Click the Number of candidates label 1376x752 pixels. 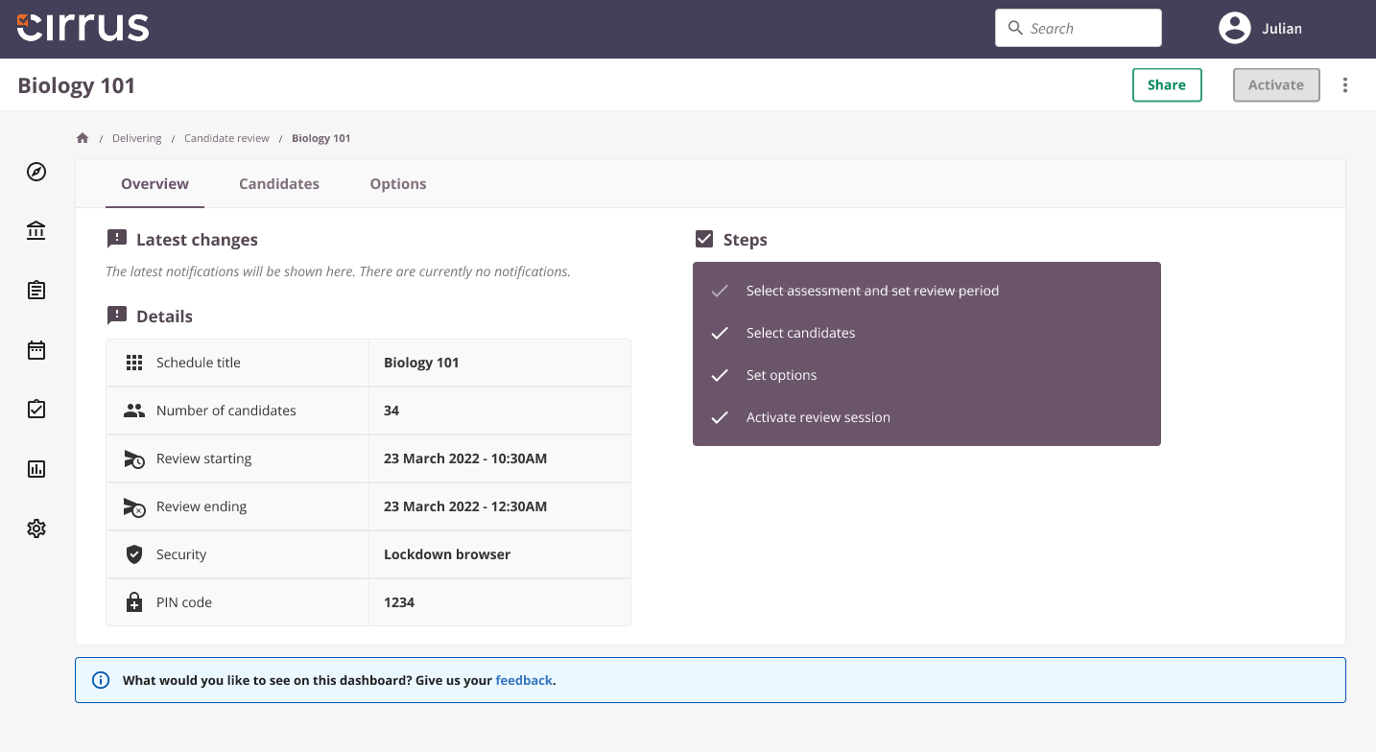point(226,411)
